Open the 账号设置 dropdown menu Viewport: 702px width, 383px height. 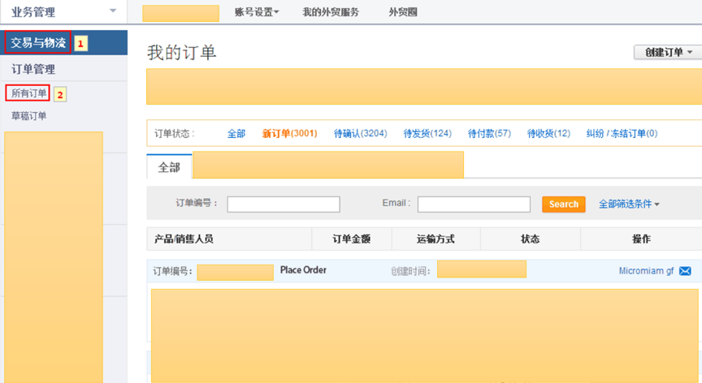pos(256,12)
